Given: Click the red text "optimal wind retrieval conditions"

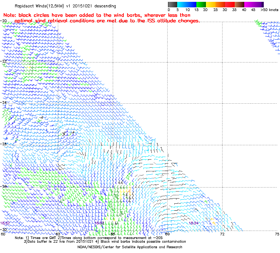Looking at the screenshot, I should point(55,21).
